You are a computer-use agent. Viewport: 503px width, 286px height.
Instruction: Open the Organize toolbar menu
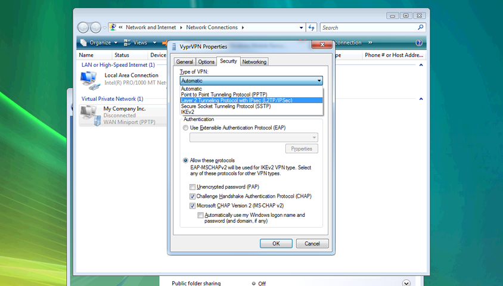coord(100,43)
